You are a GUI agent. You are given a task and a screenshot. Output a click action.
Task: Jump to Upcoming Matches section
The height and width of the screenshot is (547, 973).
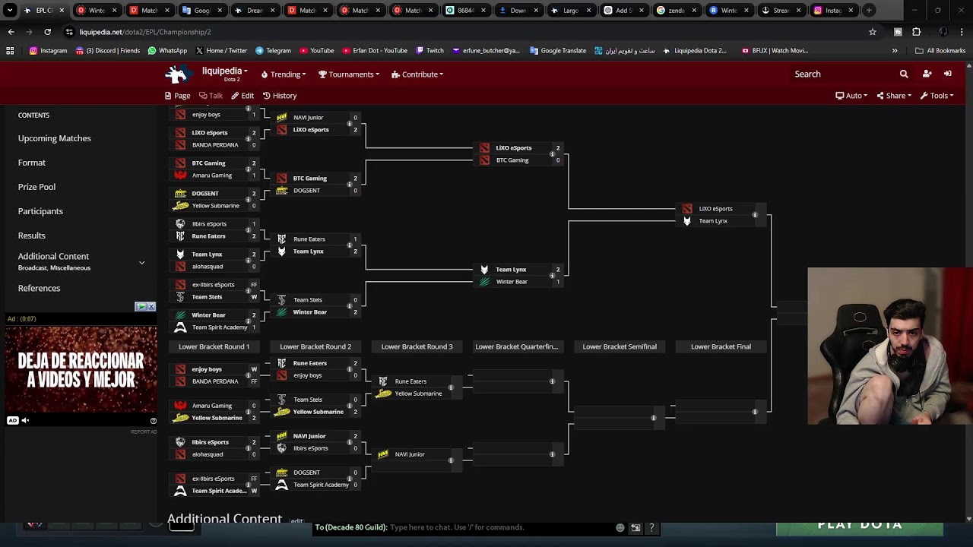(x=54, y=138)
